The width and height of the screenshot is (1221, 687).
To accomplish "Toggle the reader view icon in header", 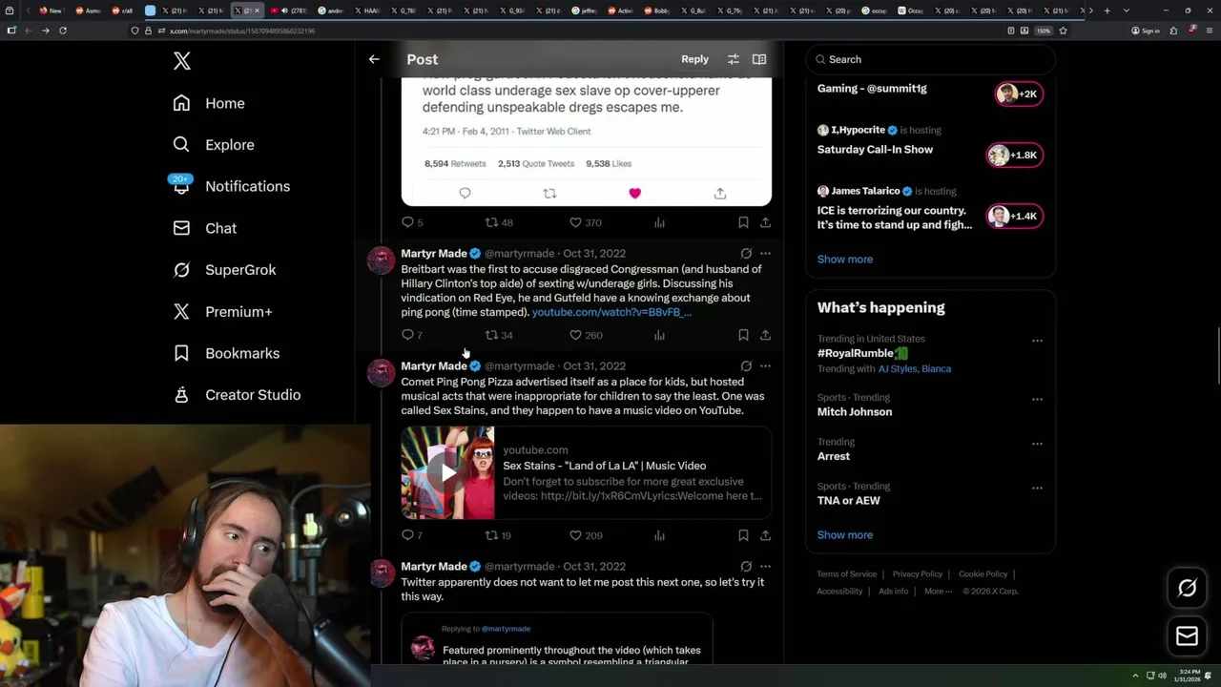I will pos(759,59).
